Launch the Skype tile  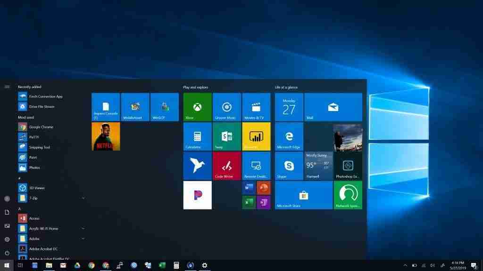tap(289, 166)
